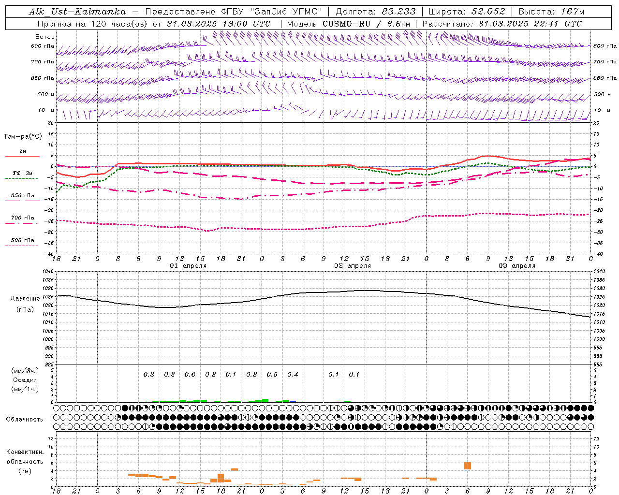Image resolution: width=619 pixels, height=495 pixels.
Task: Click the longitude value Долгота: 83.233
Action: tap(376, 12)
